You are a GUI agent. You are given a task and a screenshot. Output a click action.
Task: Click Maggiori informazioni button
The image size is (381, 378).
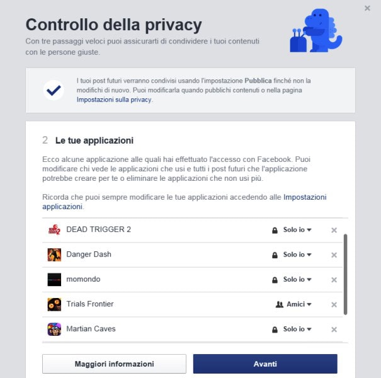(x=114, y=364)
